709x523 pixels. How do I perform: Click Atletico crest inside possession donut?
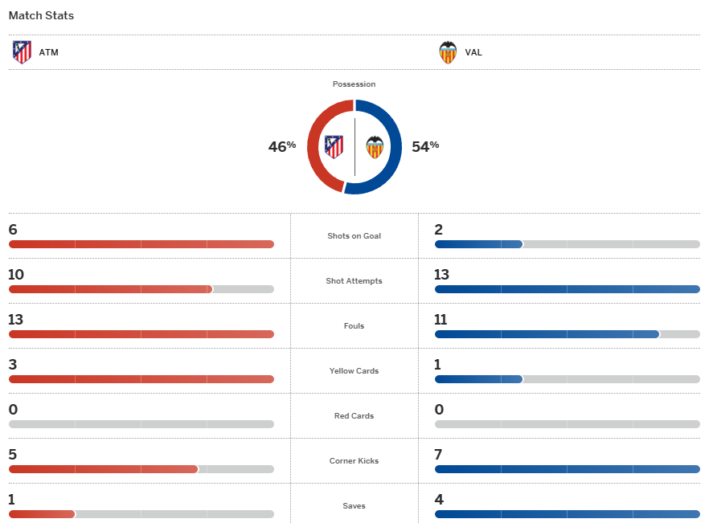pos(334,146)
